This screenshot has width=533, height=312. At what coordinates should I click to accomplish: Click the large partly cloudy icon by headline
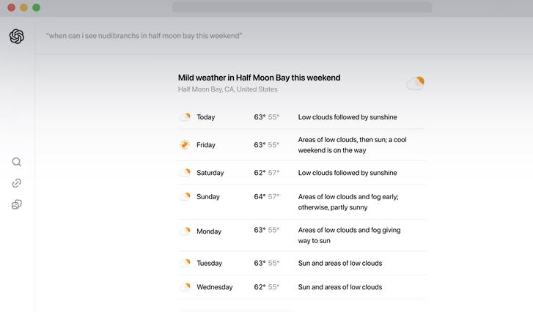click(x=416, y=83)
